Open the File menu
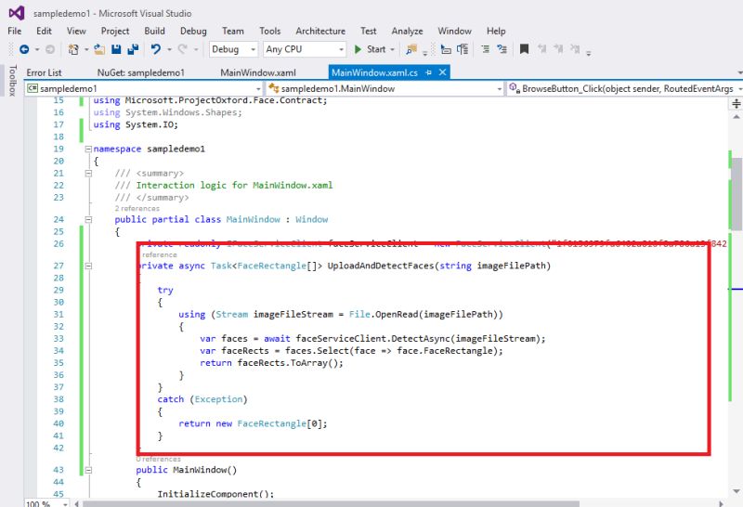This screenshot has height=507, width=743. tap(15, 31)
